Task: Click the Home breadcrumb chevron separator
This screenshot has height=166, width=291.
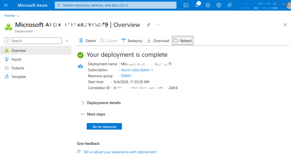Action: pos(18,16)
